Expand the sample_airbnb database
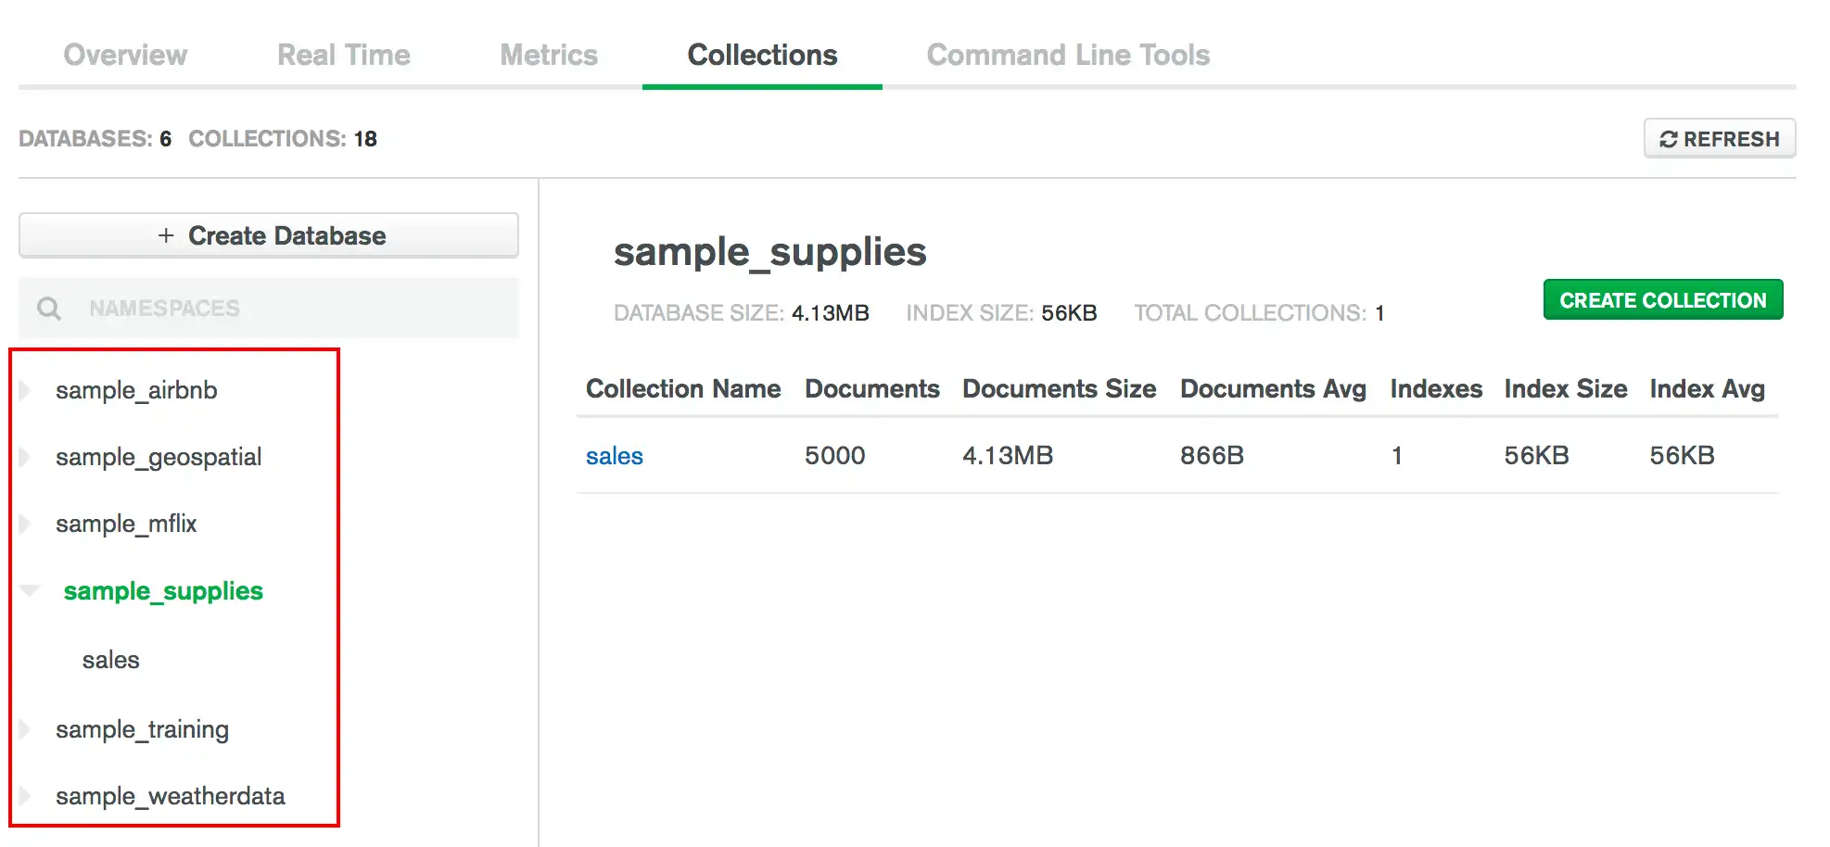 (22, 390)
